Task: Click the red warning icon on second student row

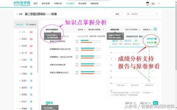Action: coord(31,39)
